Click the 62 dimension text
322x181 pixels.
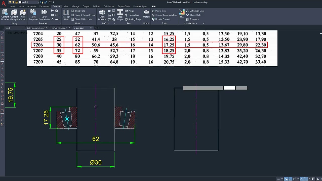click(96, 139)
